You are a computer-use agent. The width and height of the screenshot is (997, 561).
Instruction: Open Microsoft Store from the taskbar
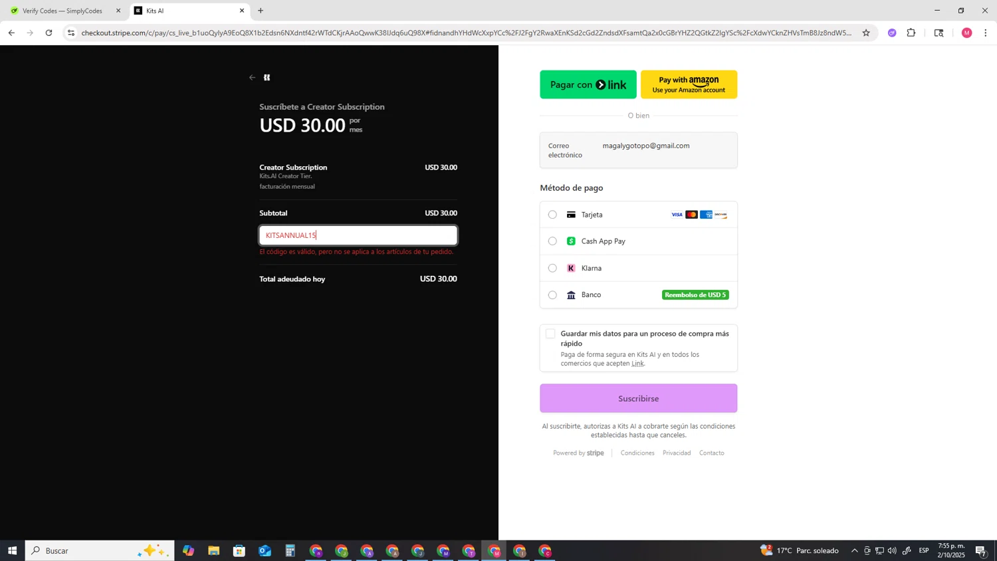(239, 550)
